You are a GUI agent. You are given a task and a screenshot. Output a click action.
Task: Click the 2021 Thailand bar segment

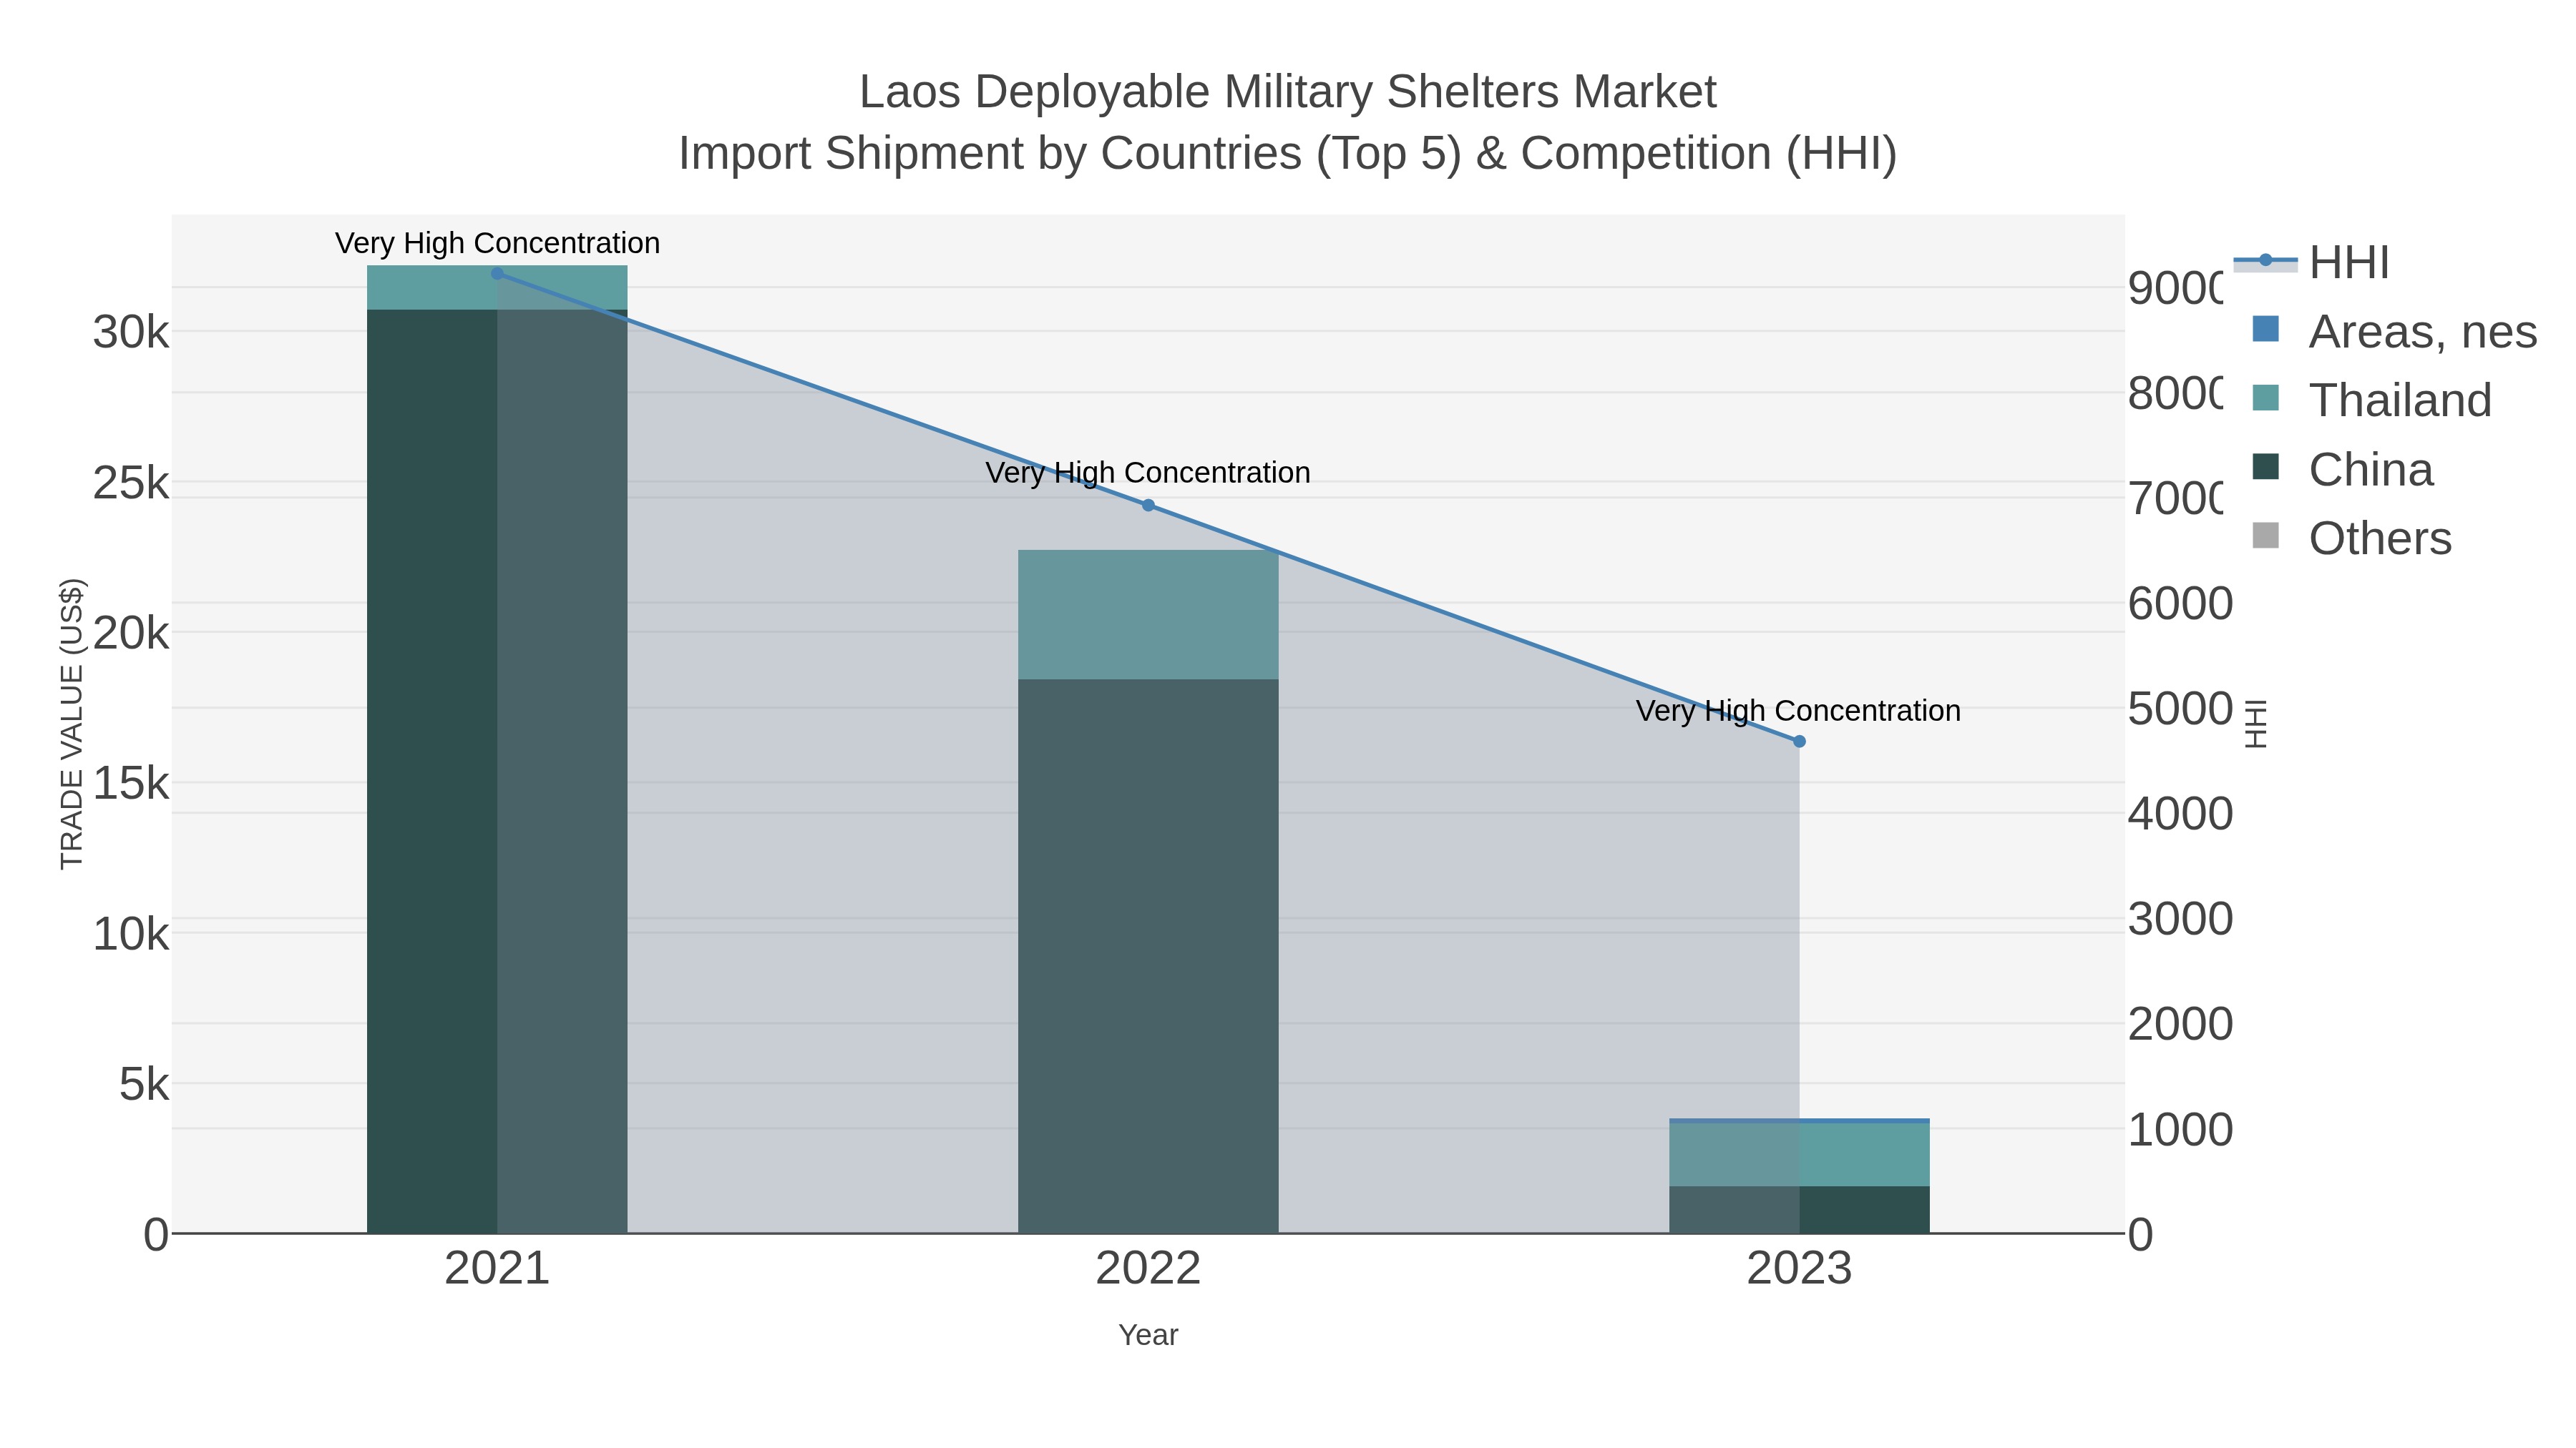pyautogui.click(x=497, y=287)
